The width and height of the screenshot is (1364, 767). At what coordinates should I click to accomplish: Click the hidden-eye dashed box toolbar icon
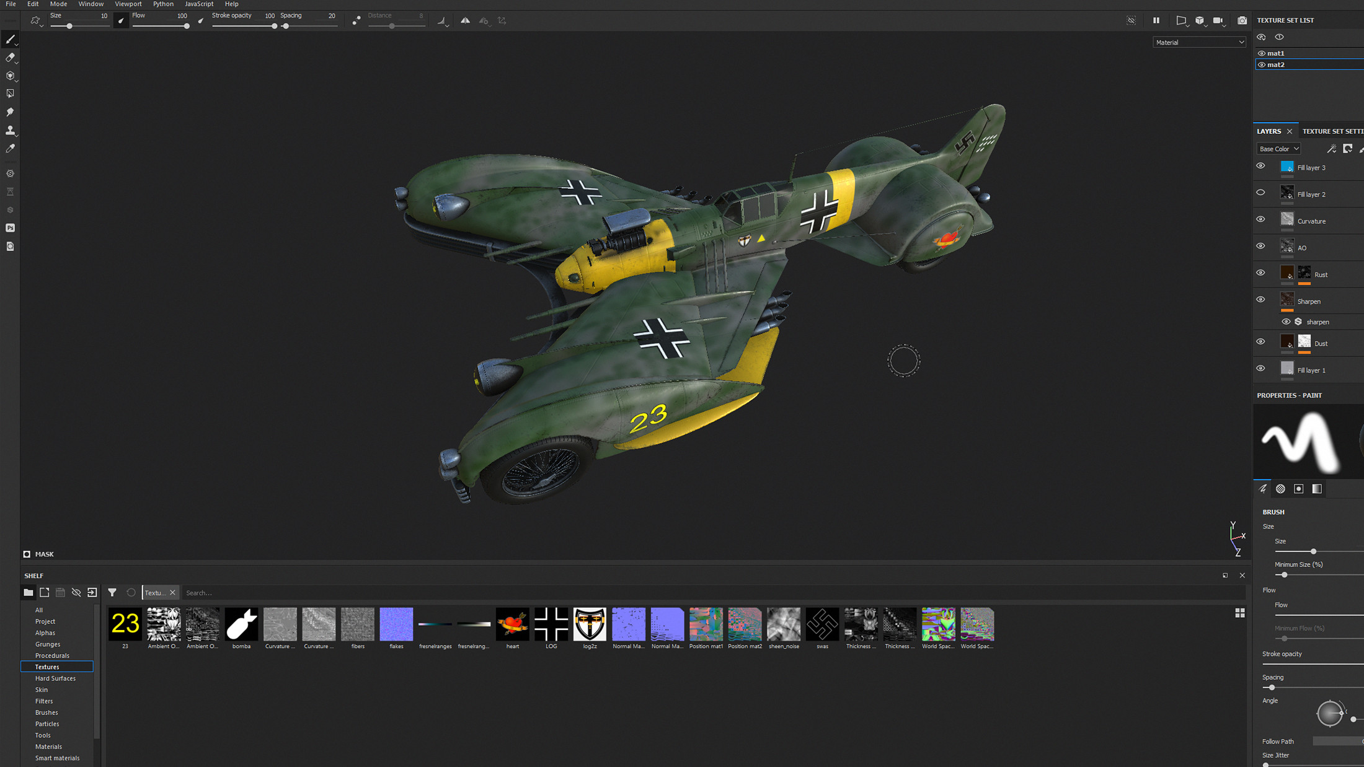pos(1131,20)
